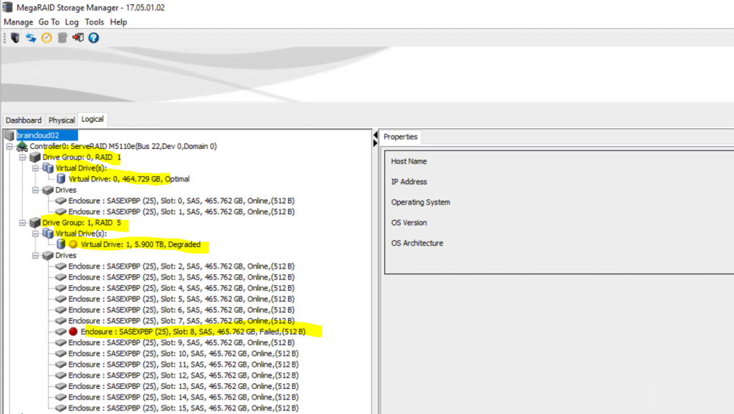The height and width of the screenshot is (414, 734).
Task: Click the Virtual Drive(s) folder icon under Drive Group 0
Action: 48,168
